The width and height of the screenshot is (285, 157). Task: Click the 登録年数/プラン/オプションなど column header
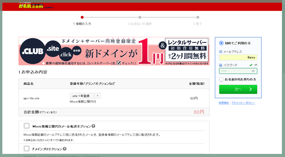(x=93, y=84)
